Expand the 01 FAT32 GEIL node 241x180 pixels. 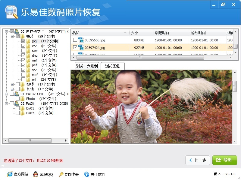click(x=7, y=94)
